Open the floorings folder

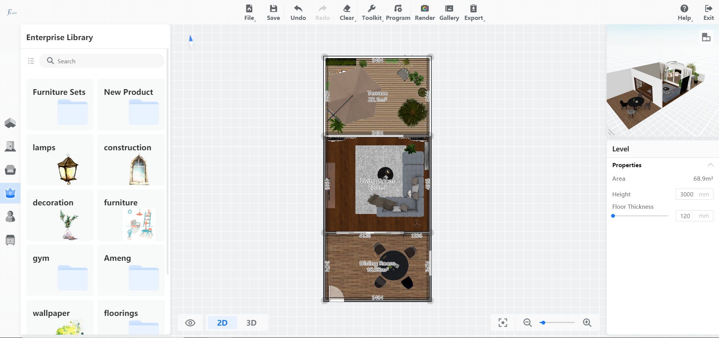(x=131, y=317)
